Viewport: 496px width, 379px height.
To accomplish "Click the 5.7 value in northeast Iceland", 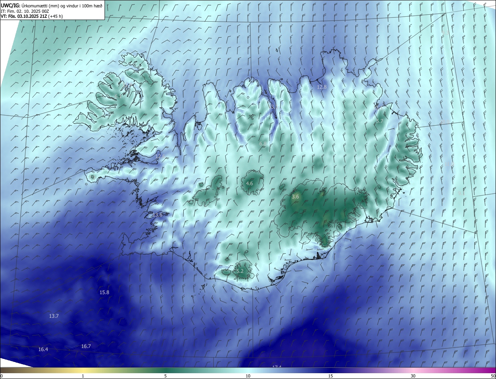I will coord(380,121).
